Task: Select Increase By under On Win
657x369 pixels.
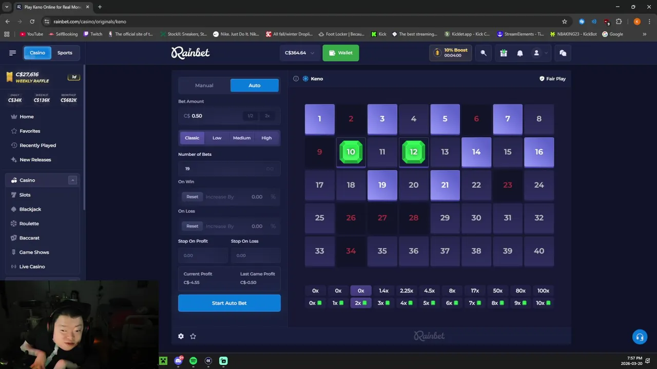Action: [220, 197]
